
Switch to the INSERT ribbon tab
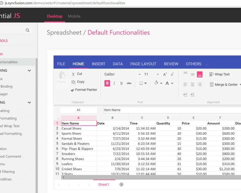tap(99, 64)
